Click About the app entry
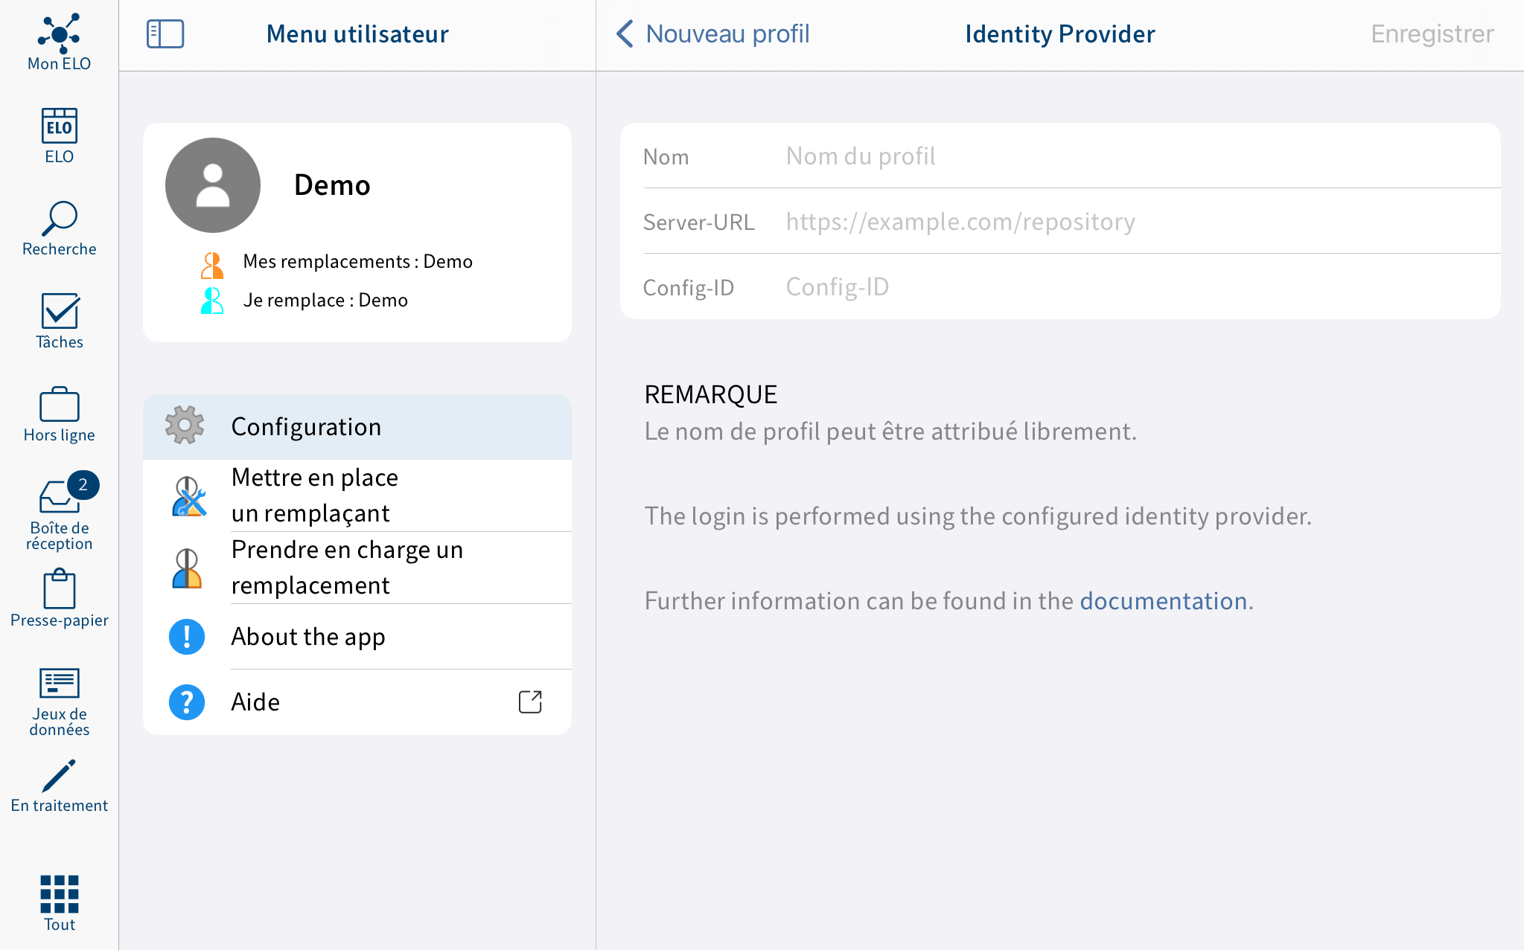1524x950 pixels. tap(309, 636)
